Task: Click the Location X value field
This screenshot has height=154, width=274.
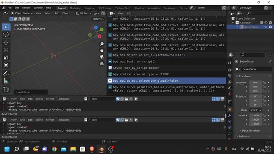Action: click(255, 83)
